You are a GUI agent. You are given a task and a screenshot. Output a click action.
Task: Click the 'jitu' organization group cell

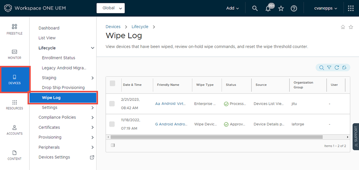click(294, 104)
